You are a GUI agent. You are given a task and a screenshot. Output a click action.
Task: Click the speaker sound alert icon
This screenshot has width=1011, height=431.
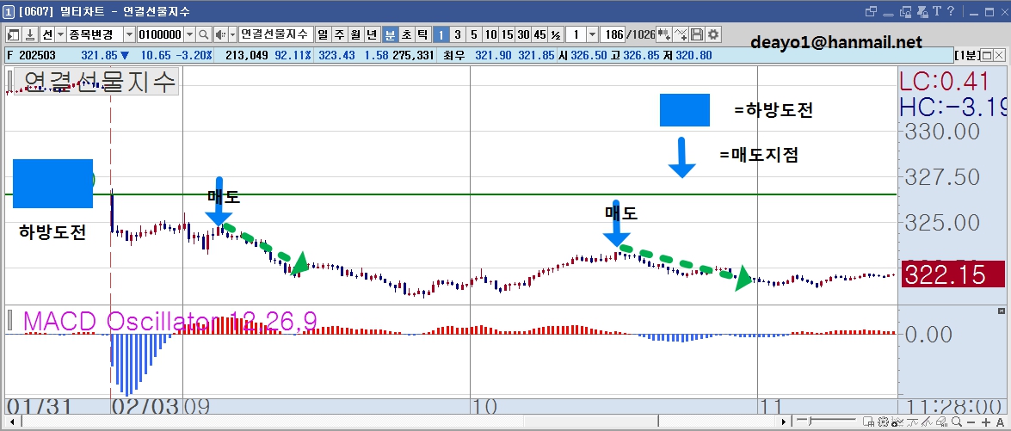coord(220,34)
